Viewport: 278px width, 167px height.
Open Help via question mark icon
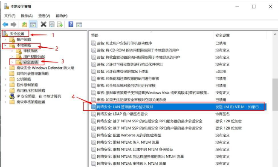pos(71,24)
